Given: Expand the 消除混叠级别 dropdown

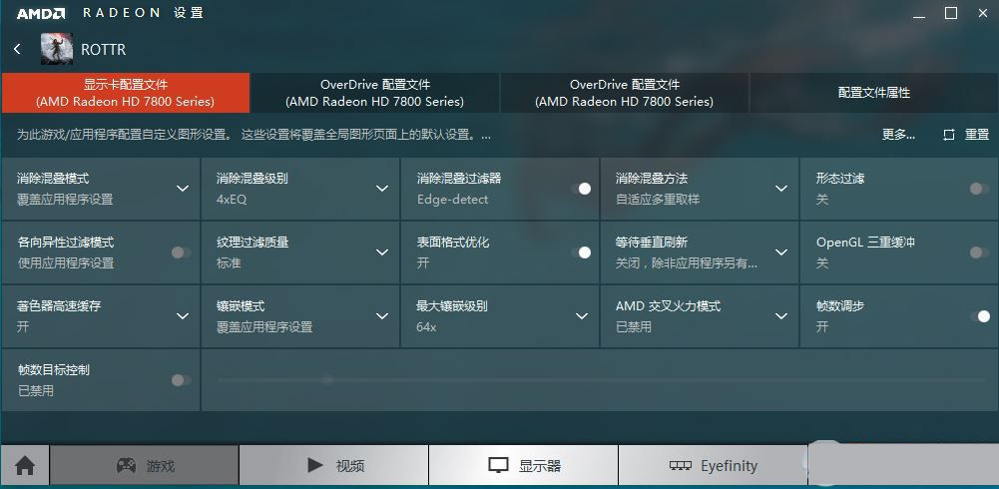Looking at the screenshot, I should coord(382,189).
